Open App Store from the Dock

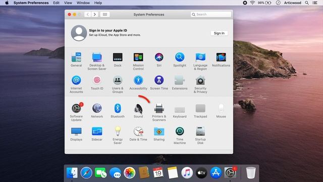pos(216,173)
